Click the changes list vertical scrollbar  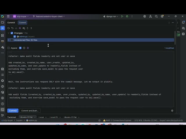(175, 38)
